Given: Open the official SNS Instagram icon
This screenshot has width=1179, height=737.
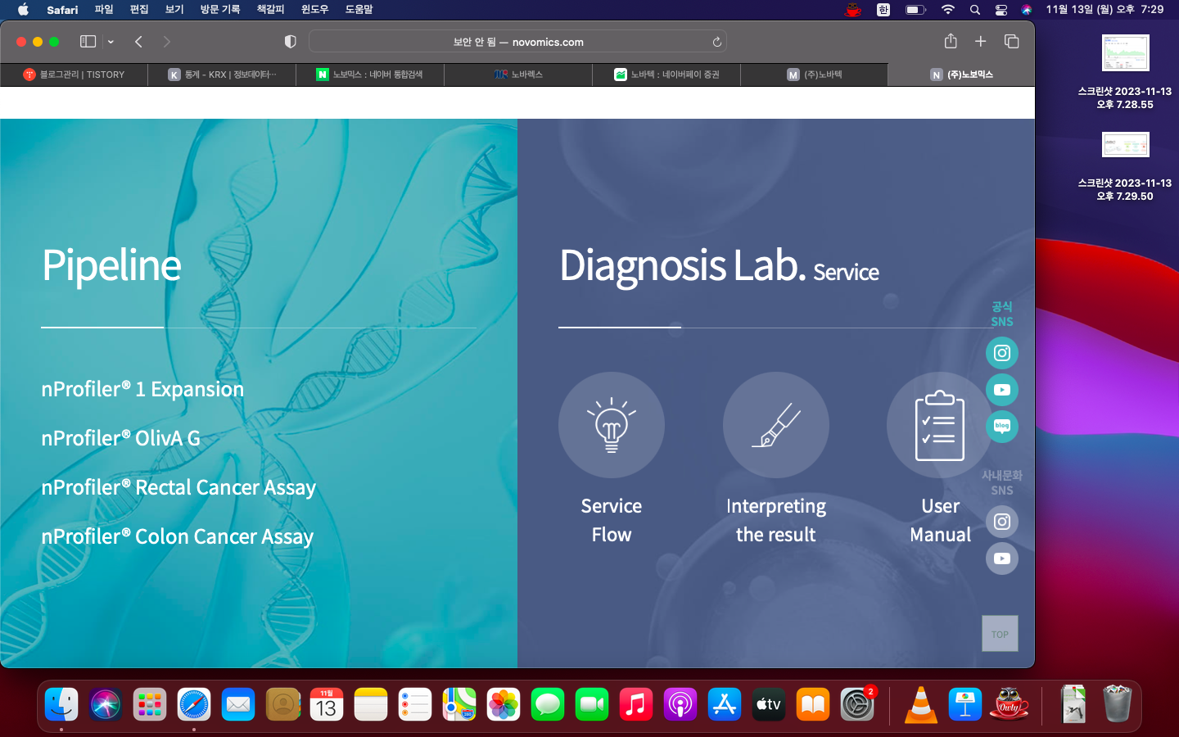Looking at the screenshot, I should coord(1001,353).
